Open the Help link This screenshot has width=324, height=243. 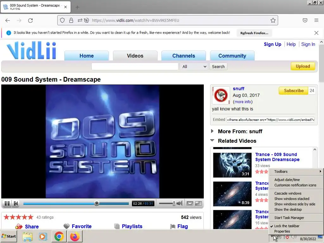(x=291, y=44)
